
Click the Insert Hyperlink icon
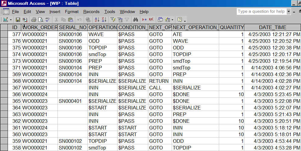[x=88, y=19]
